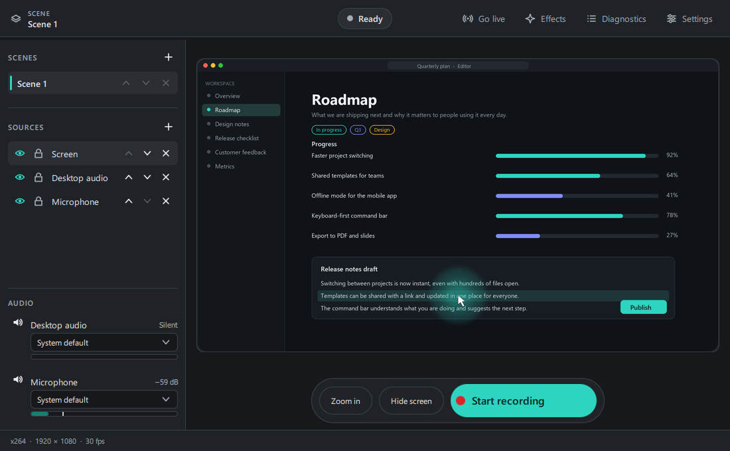Open Metrics in preview sidebar

pos(241,166)
